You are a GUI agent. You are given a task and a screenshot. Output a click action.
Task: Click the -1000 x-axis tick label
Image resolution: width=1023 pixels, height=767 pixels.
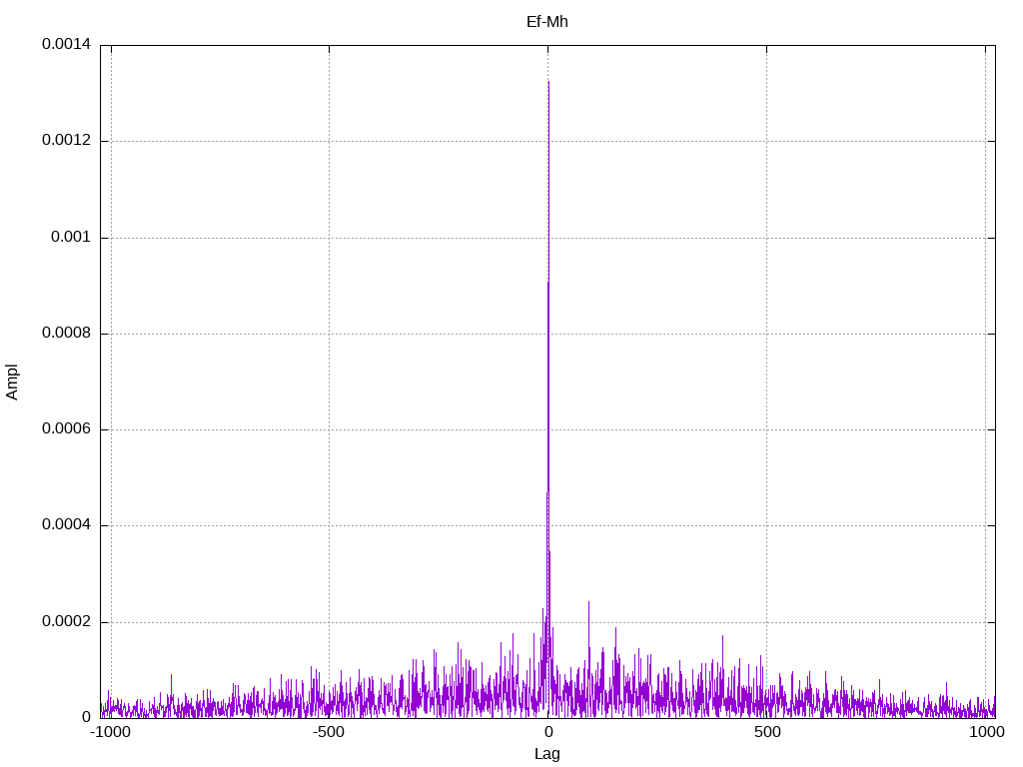click(111, 732)
